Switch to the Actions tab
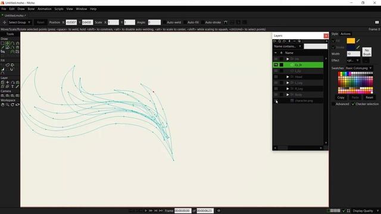Viewport: 381px width, 214px height. (x=345, y=34)
